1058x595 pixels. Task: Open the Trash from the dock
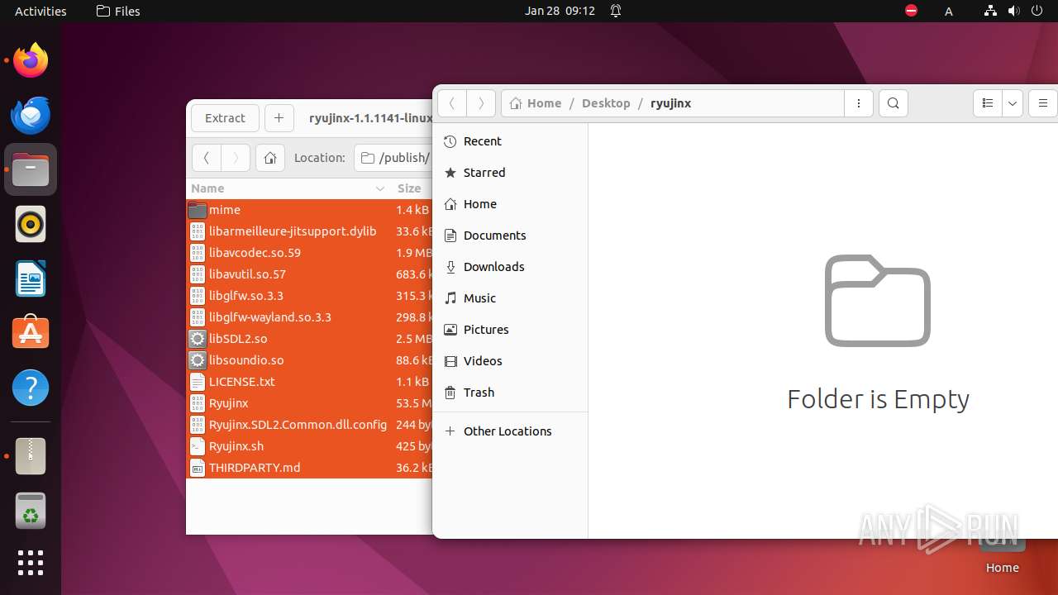coord(31,511)
